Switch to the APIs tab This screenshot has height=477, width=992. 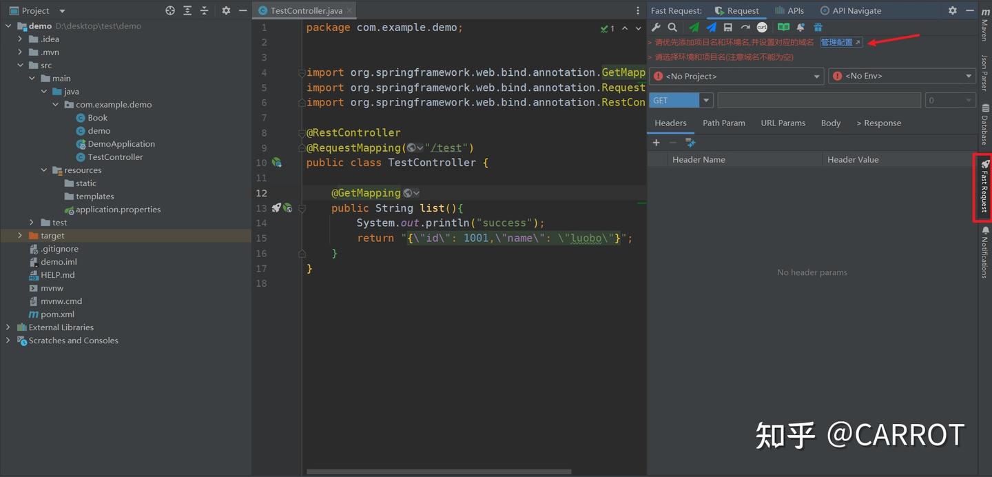pyautogui.click(x=789, y=10)
